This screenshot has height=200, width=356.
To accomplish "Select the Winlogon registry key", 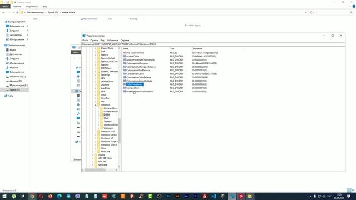I will [108, 128].
